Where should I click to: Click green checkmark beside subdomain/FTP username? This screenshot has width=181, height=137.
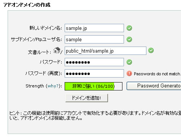coord(129,39)
